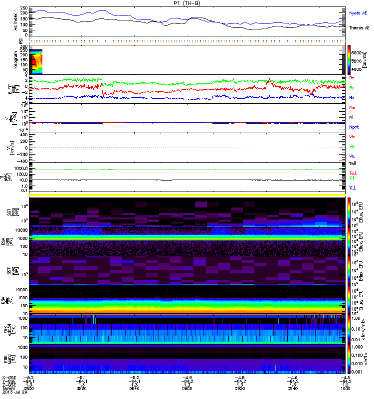374x399 pixels.
Task: Select the black "Tell" temperature legend label
Action: pyautogui.click(x=353, y=164)
